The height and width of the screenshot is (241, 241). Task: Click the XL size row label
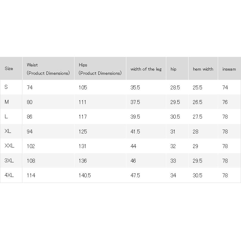pos(8,131)
